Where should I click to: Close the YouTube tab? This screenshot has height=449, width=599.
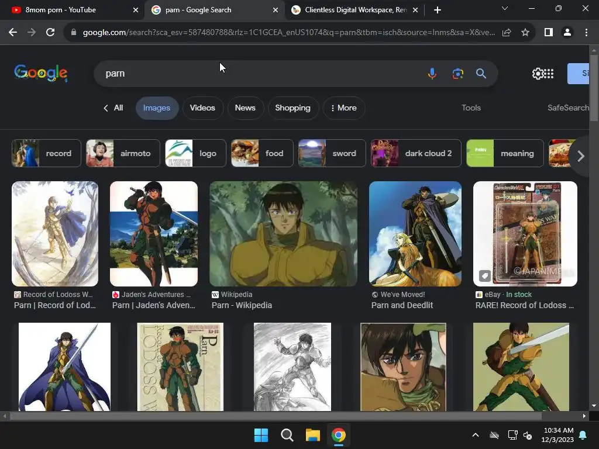point(136,10)
